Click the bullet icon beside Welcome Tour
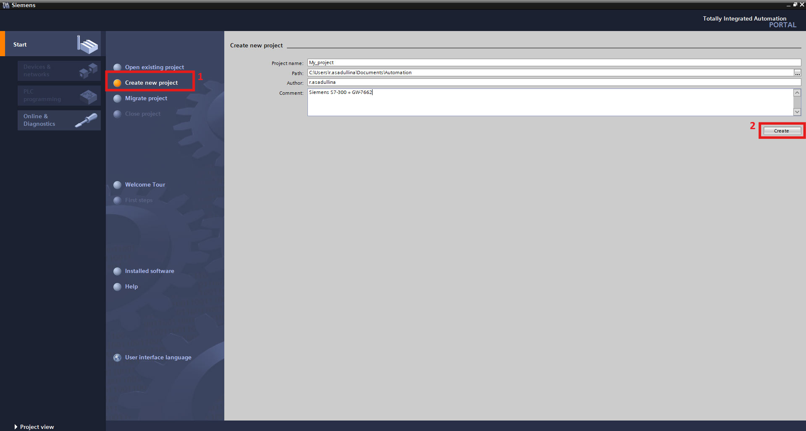 (x=117, y=185)
